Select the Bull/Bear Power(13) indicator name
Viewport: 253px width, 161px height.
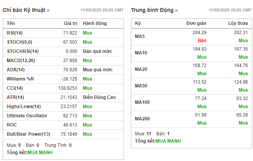[28, 134]
